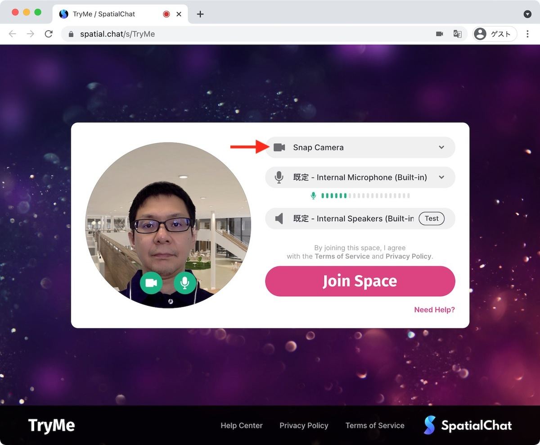Open Help Center in the footer
The image size is (540, 445).
tap(242, 426)
